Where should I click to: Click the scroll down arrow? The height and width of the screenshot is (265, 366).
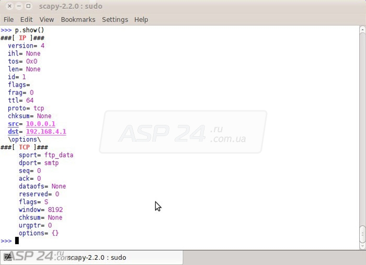[x=362, y=246]
